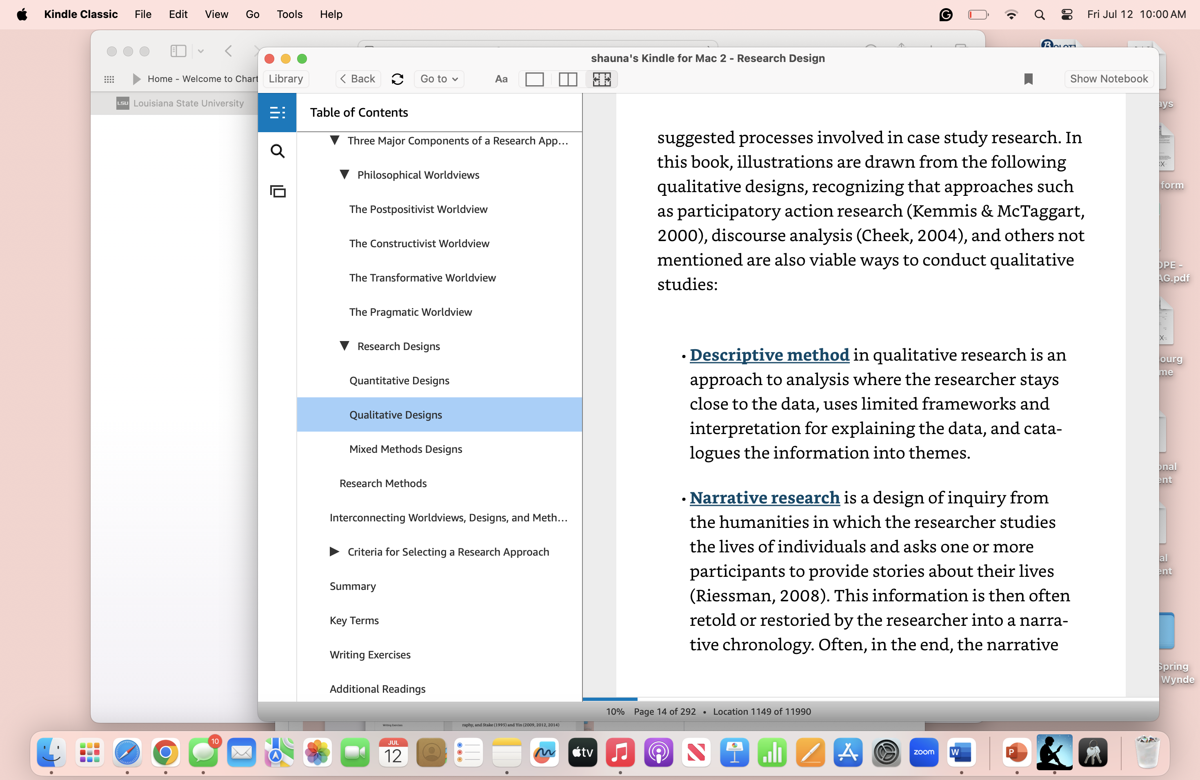Go back to previous location

[358, 79]
